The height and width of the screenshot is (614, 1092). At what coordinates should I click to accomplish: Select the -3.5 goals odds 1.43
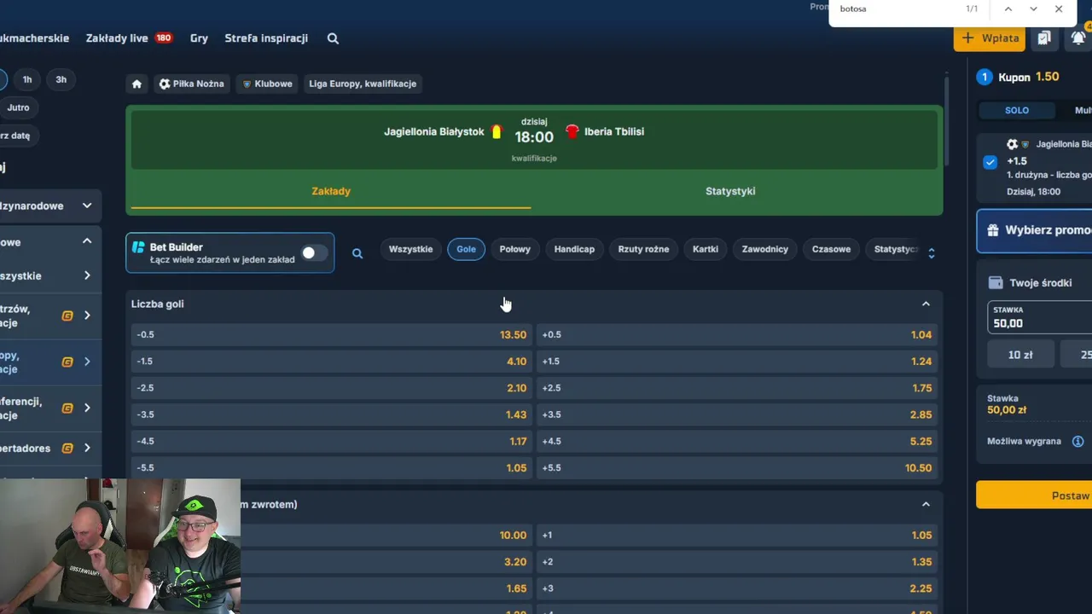[x=331, y=414]
